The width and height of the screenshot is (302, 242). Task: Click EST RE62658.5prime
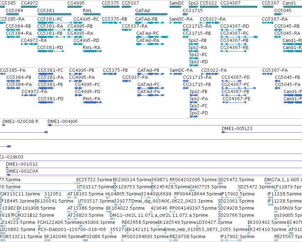139,222
